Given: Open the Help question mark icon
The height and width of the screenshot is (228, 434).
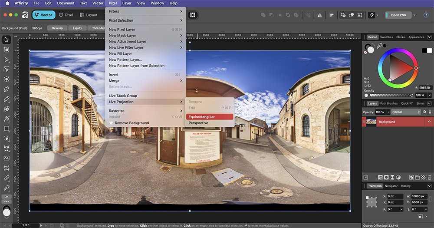Looking at the screenshot, I should pyautogui.click(x=426, y=15).
